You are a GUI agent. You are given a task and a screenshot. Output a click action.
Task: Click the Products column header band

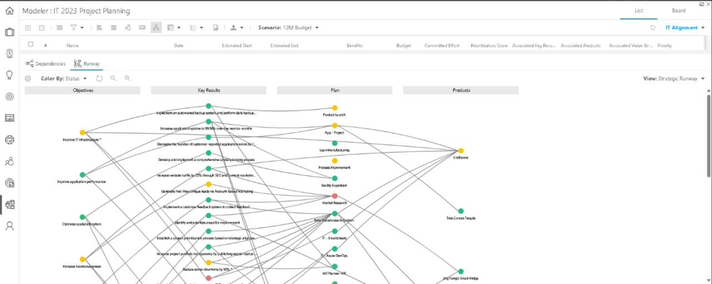[461, 90]
